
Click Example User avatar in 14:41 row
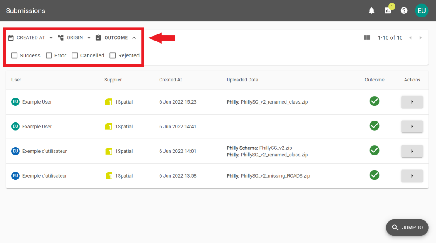coord(15,126)
